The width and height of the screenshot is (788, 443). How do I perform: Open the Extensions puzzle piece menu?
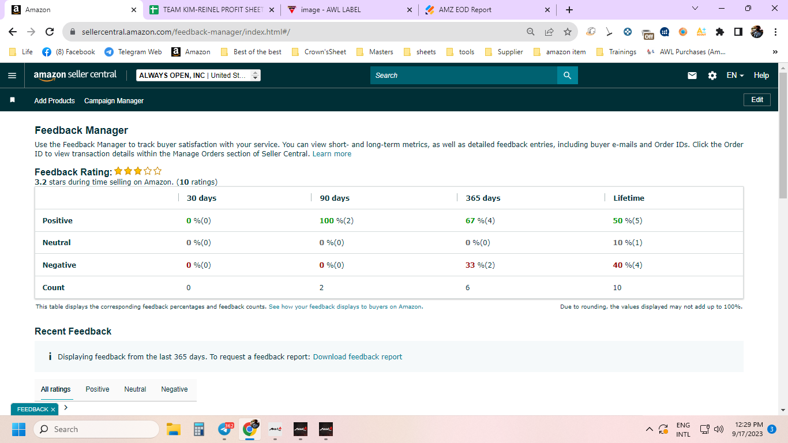click(x=720, y=32)
